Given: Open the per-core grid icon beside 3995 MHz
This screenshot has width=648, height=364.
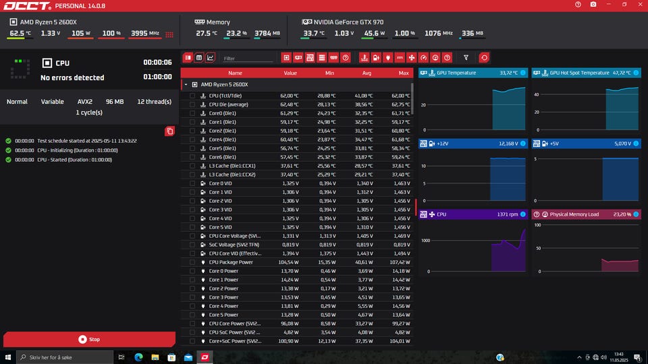Looking at the screenshot, I should click(x=169, y=34).
